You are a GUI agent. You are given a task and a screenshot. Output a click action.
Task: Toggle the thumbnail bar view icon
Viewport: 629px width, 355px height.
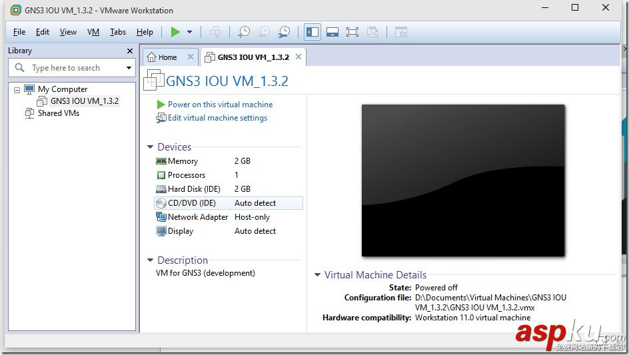332,32
